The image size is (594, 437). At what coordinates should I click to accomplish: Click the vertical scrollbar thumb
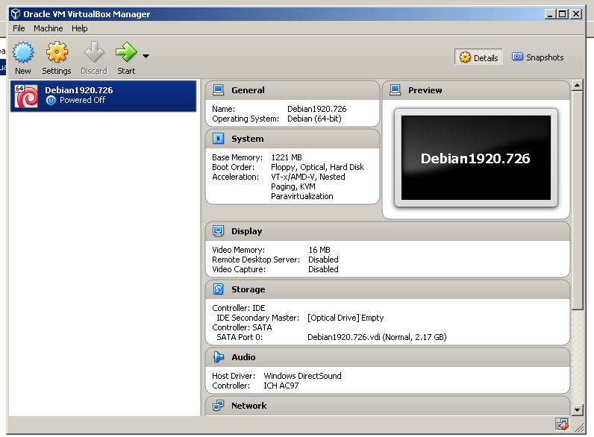[577, 201]
